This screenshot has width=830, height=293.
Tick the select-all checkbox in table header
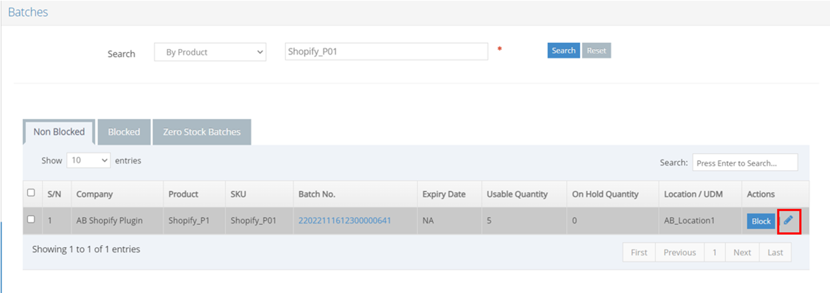(31, 193)
